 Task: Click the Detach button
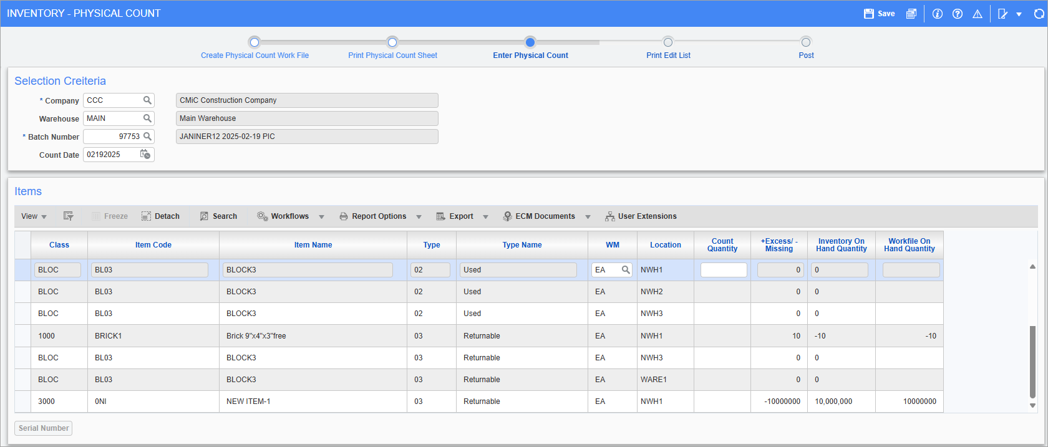pyautogui.click(x=160, y=216)
